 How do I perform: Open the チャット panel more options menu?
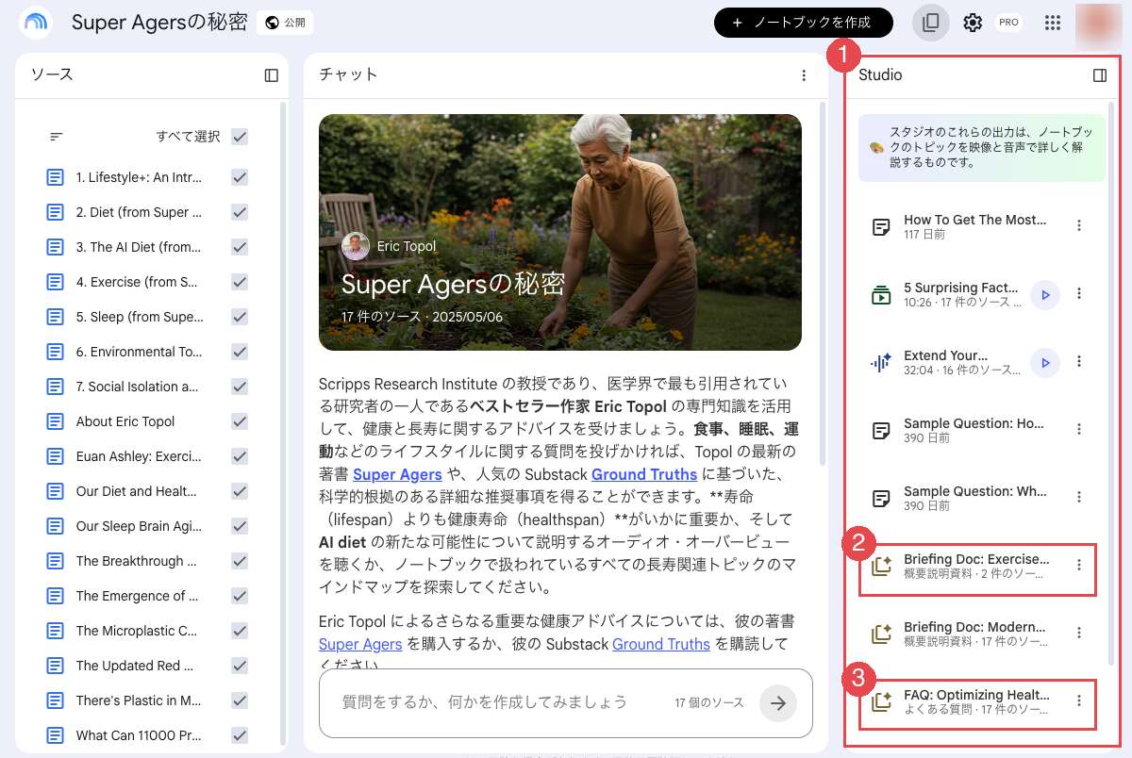coord(804,75)
